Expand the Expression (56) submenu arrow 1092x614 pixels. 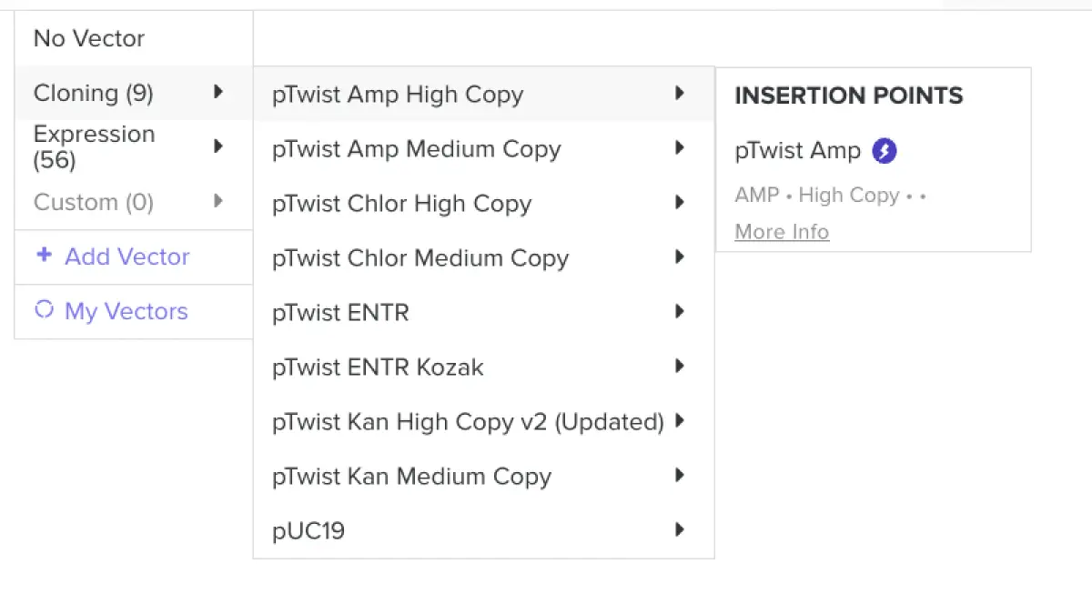(218, 146)
